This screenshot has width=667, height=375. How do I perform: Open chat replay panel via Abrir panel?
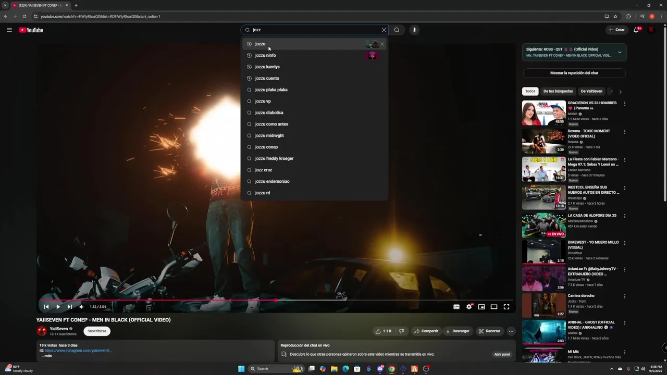point(502,354)
